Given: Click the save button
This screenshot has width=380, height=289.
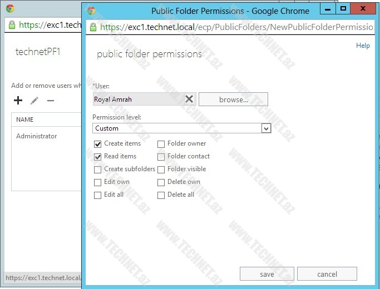Looking at the screenshot, I should (267, 274).
